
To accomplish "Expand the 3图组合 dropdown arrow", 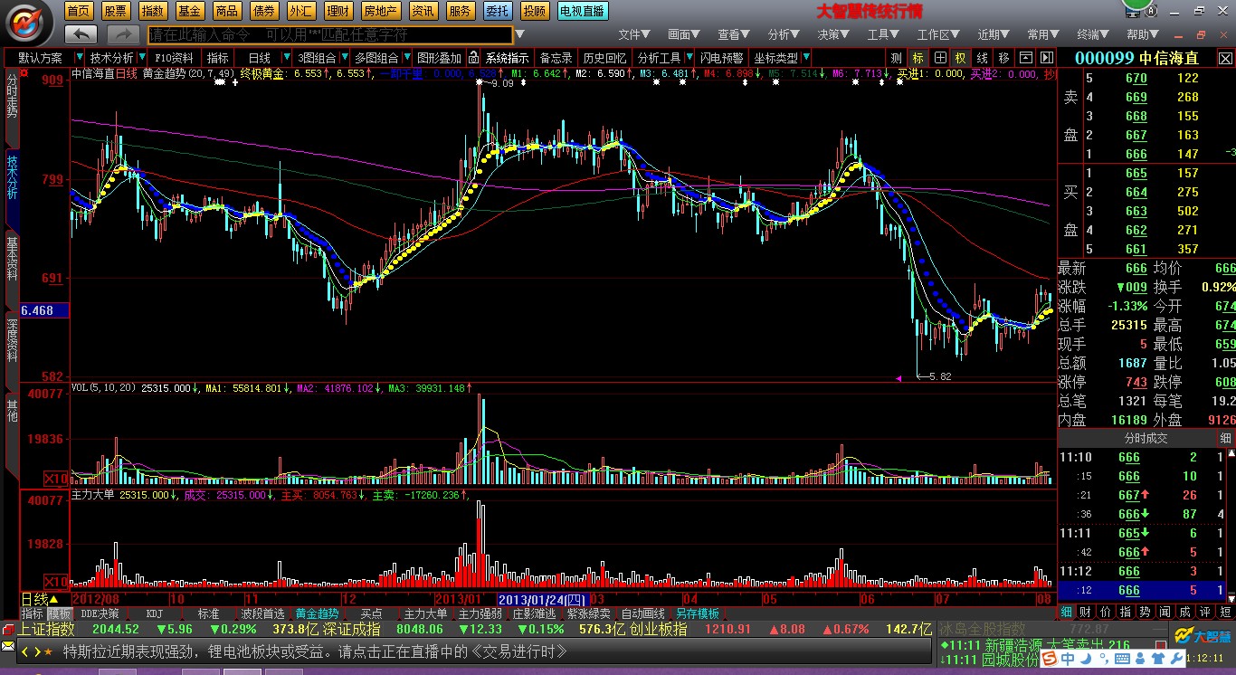I will coord(345,58).
